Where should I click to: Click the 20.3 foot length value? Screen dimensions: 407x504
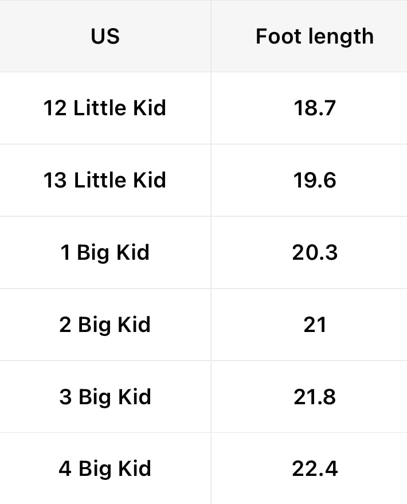tap(314, 252)
